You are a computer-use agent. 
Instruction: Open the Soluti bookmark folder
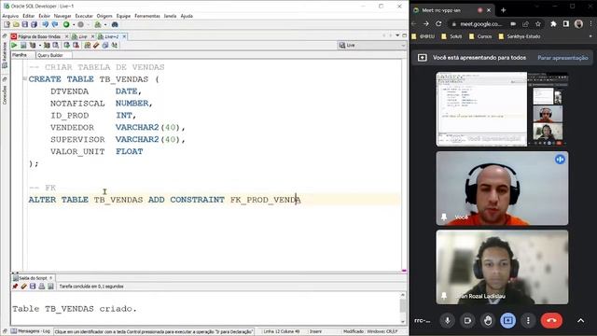point(451,36)
